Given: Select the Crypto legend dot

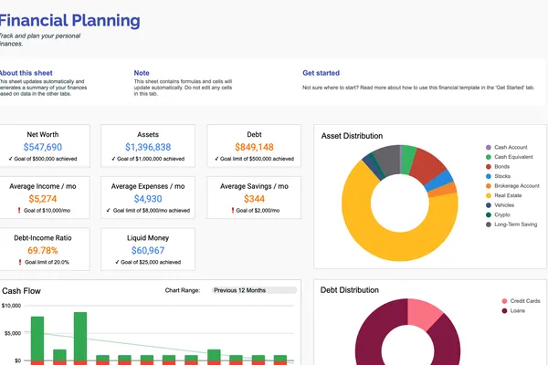Looking at the screenshot, I should 489,224.
